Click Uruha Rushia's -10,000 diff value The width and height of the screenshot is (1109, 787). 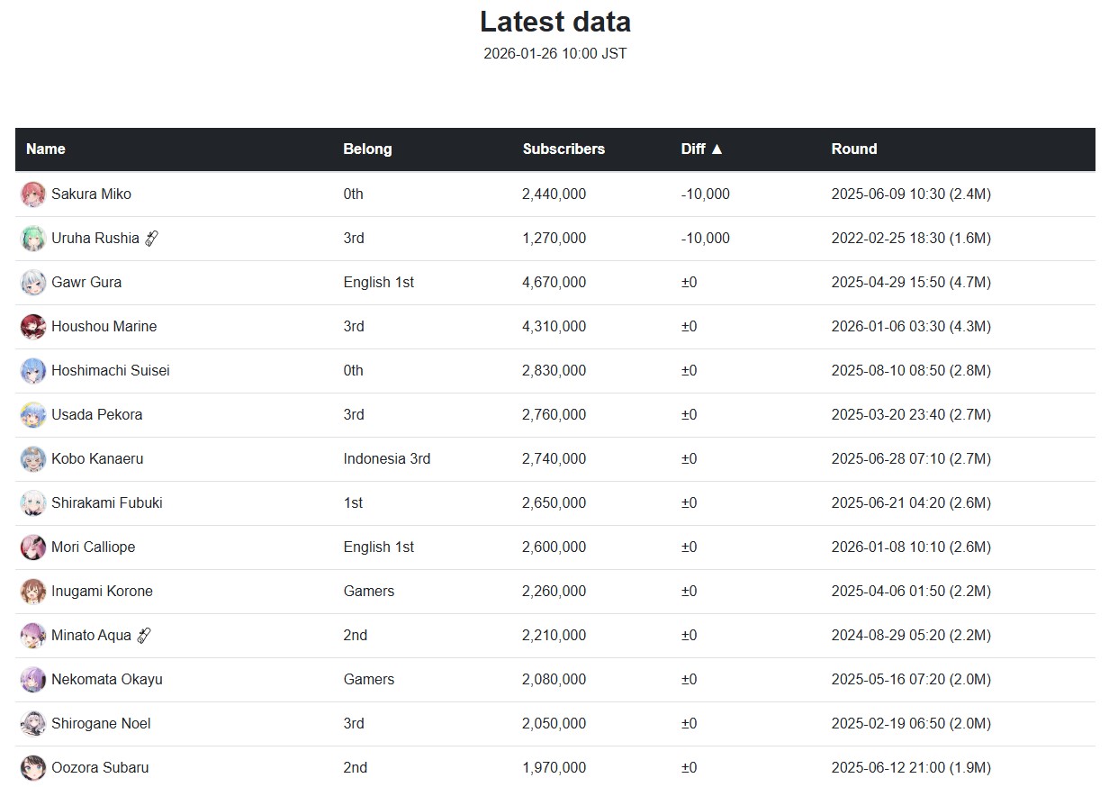pos(706,239)
